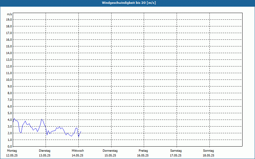Click the 18,0 y-axis value
255x159 pixels.
tap(9, 26)
